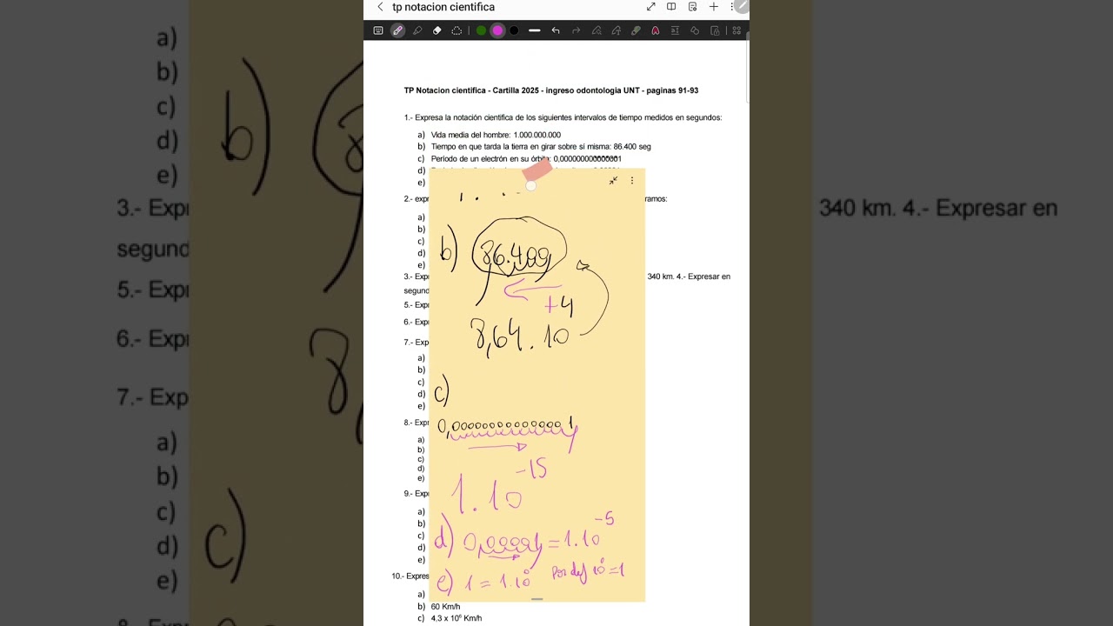Select the Eraser tool

click(x=437, y=30)
